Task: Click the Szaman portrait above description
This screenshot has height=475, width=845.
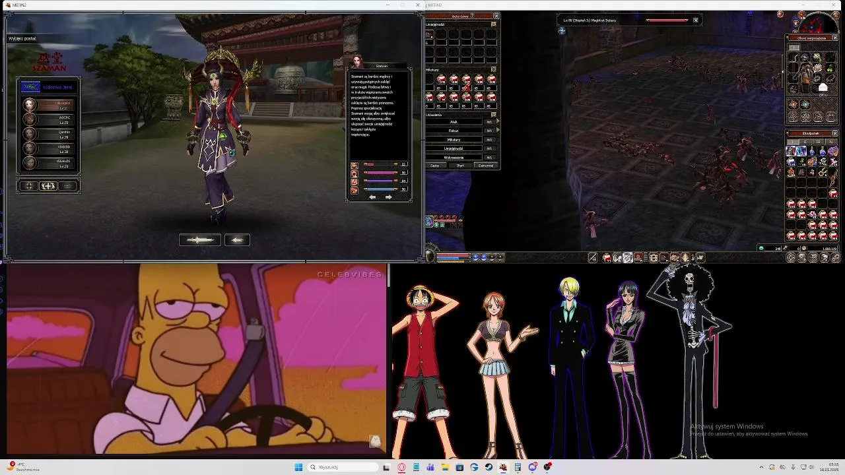Action: pos(358,61)
